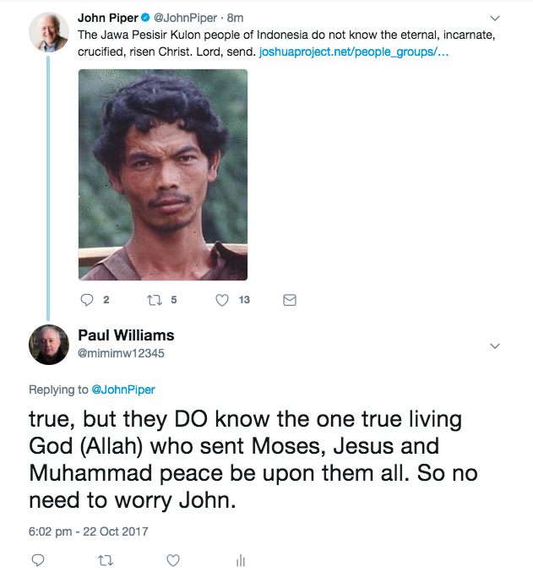This screenshot has width=533, height=583.
Task: Click the 6:02 pm - 22 Oct 2017 timestamp
Action: point(89,531)
